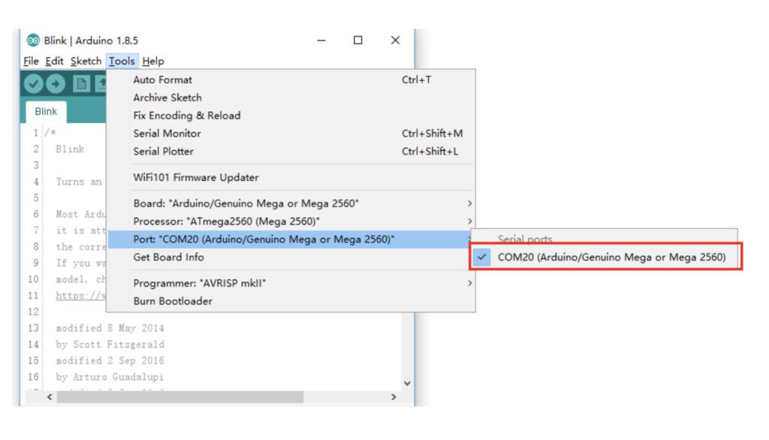Choose Get Board Info
The width and height of the screenshot is (769, 440).
tap(291, 257)
